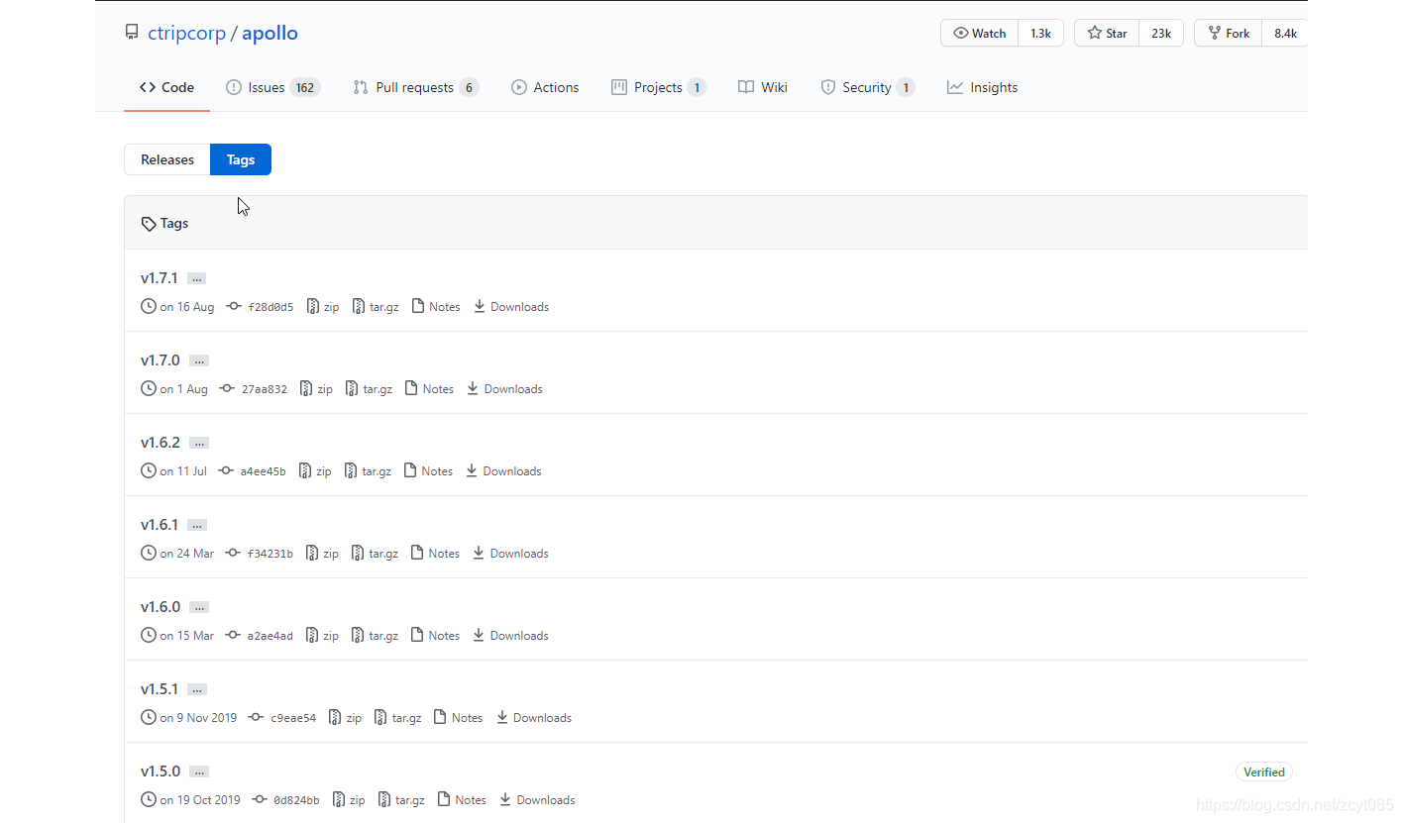Click the Notes file icon for v1.5.1
This screenshot has height=823, width=1403.
[x=440, y=718]
